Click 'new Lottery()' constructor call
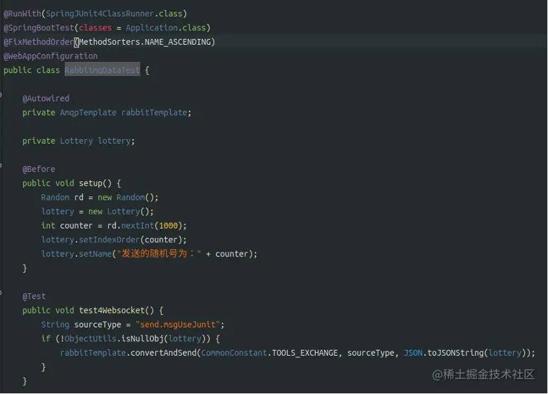 tap(119, 211)
